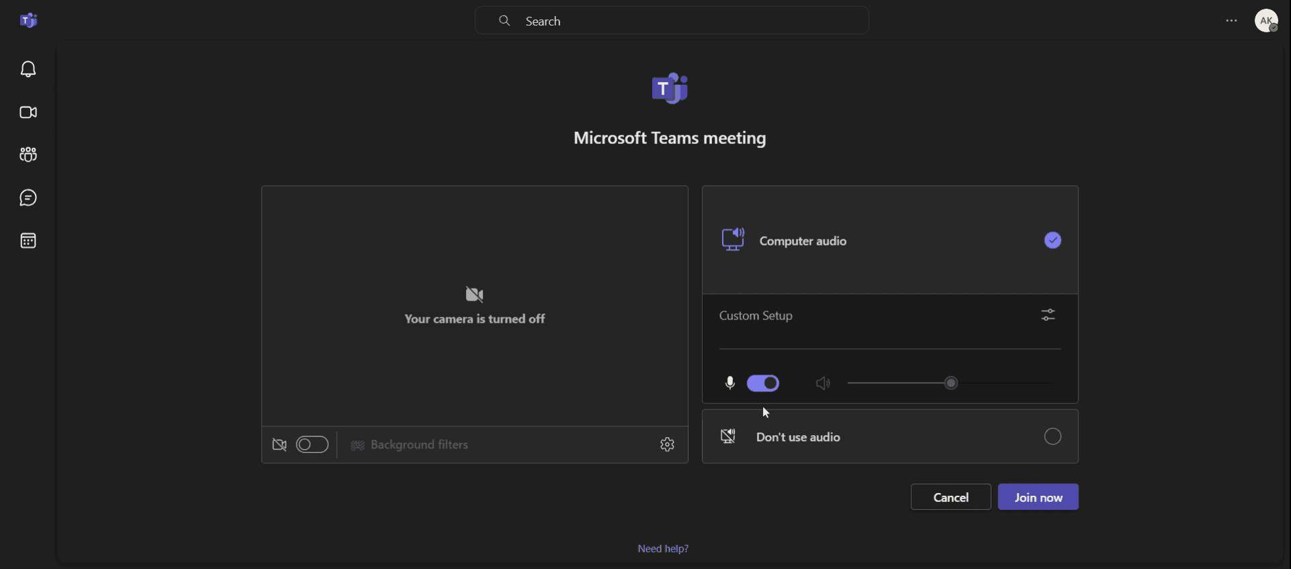Click the Don't use audio label
This screenshot has width=1291, height=569.
click(x=798, y=437)
